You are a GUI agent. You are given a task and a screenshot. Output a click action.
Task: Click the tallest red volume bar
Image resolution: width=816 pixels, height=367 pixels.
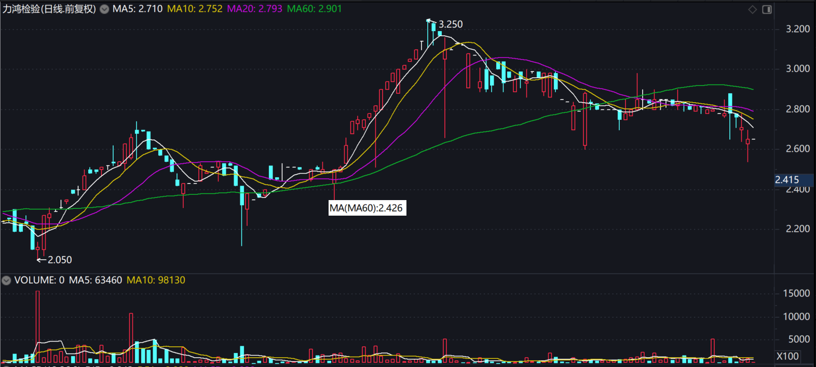(37, 327)
